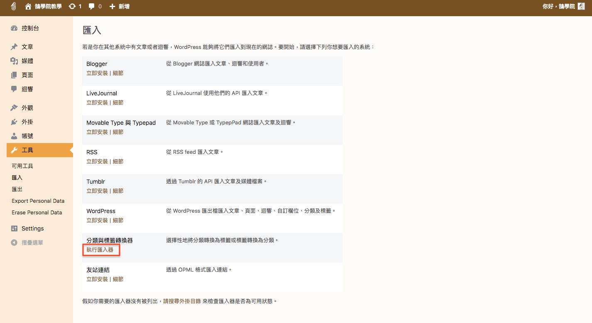The height and width of the screenshot is (323, 592).
Task: Click the updates icon showing 1
Action: coord(72,7)
